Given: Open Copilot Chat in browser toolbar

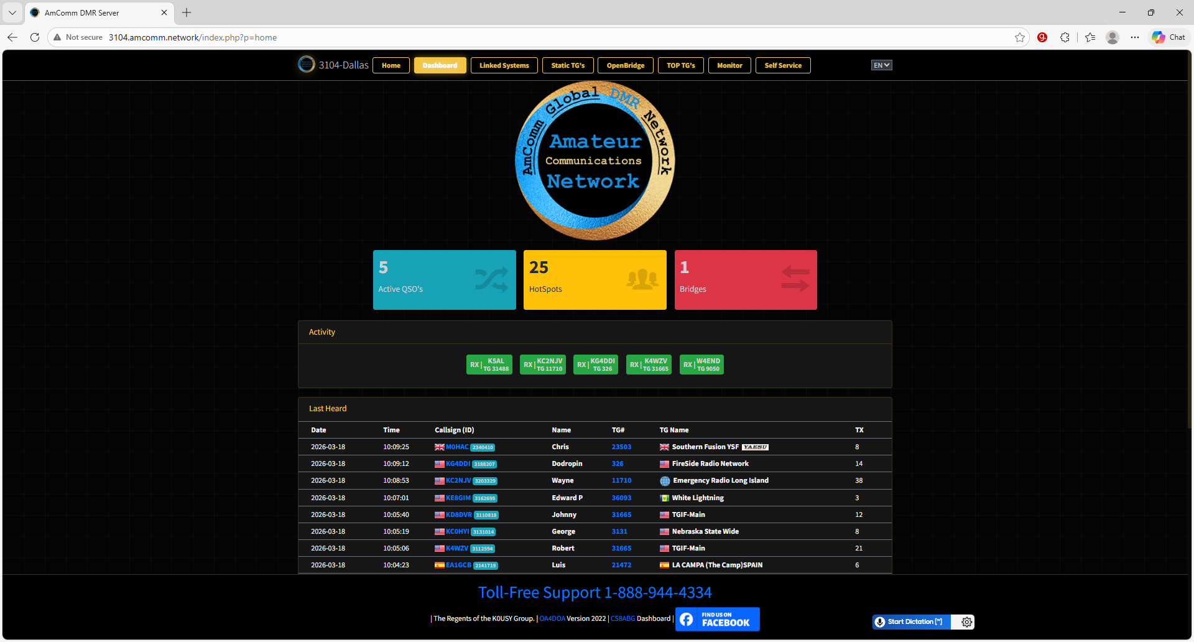Looking at the screenshot, I should [1169, 37].
